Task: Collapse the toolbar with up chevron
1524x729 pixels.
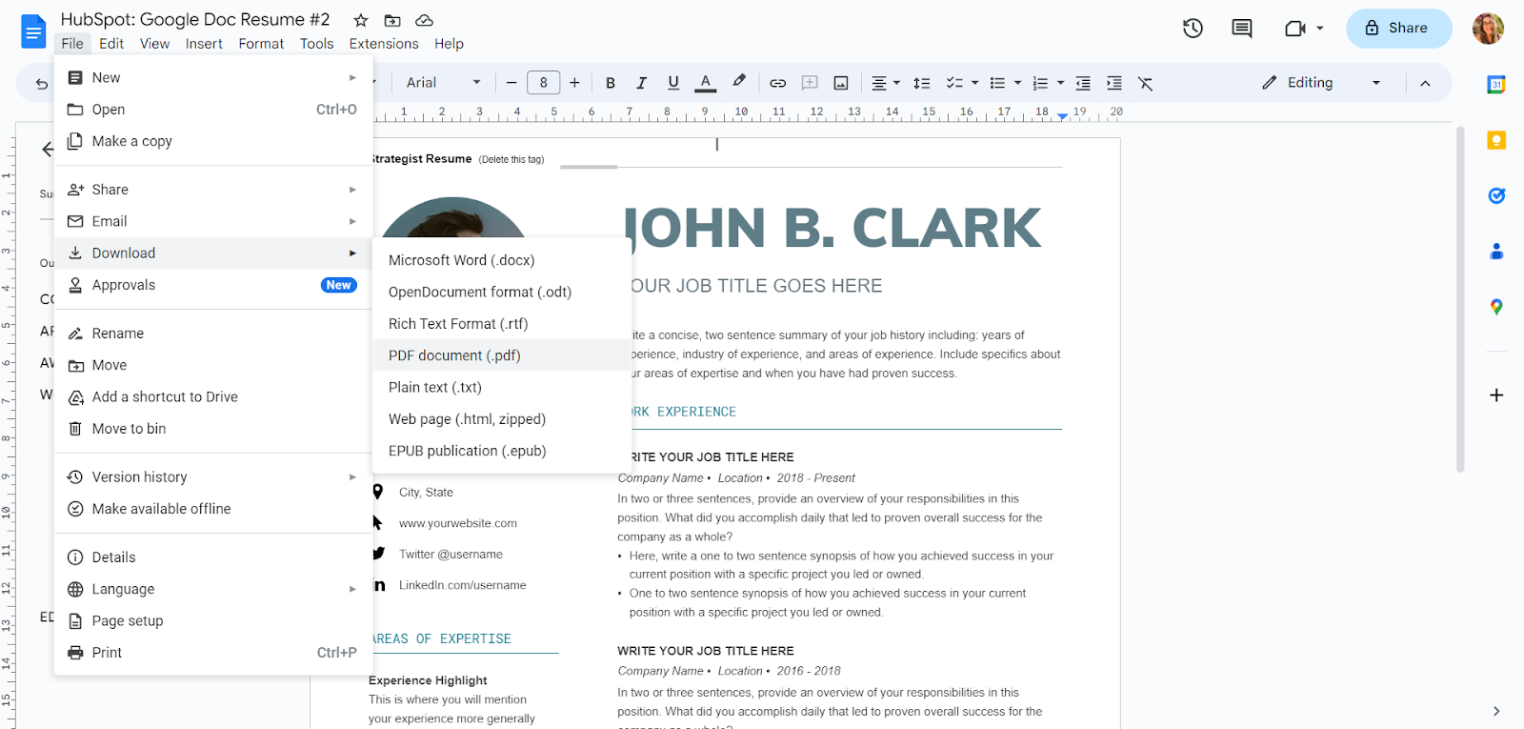Action: pyautogui.click(x=1425, y=83)
